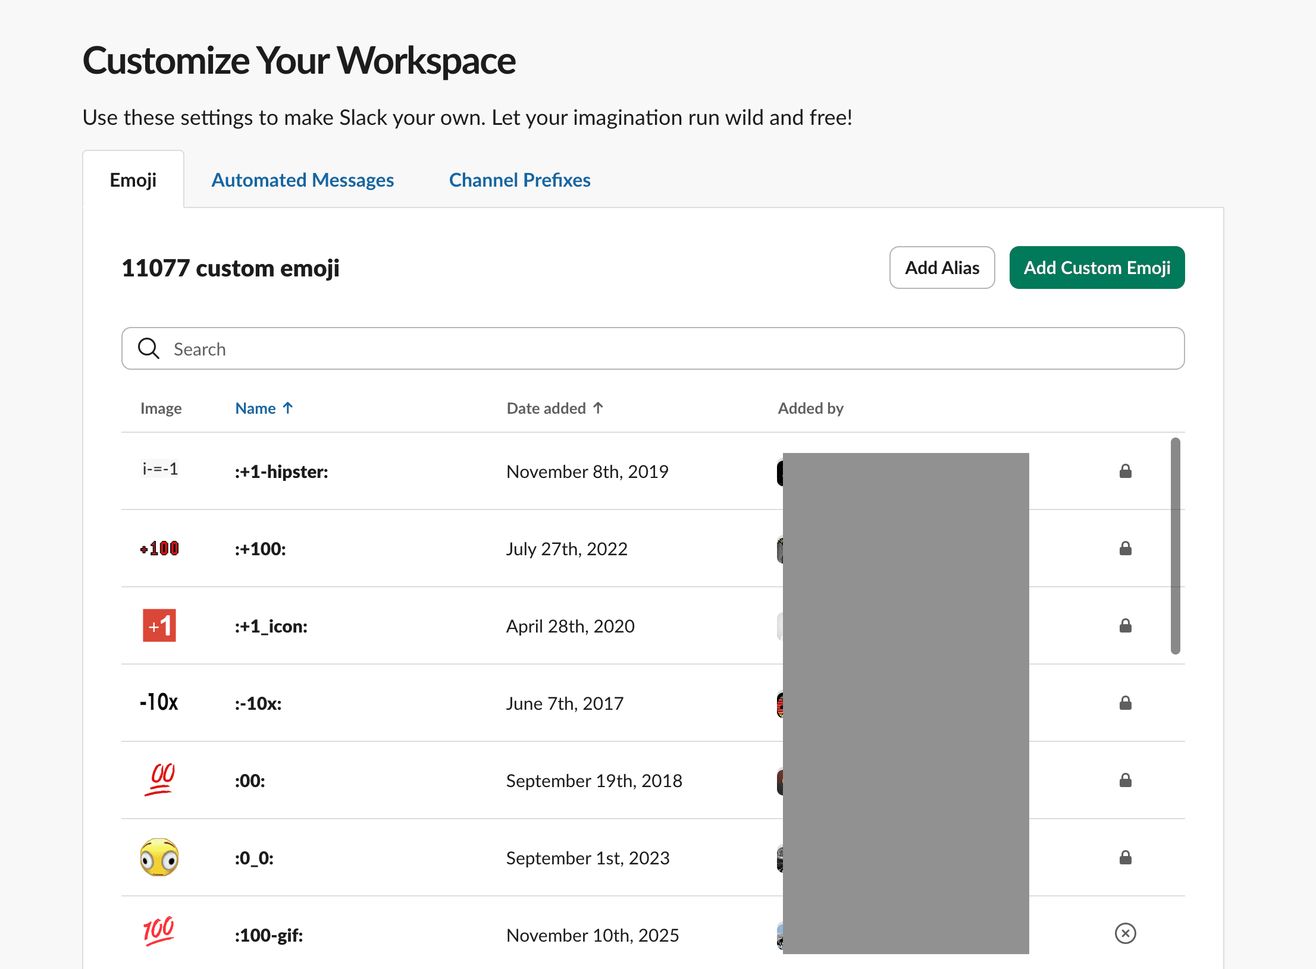Click the date July 27th, 2022
Viewport: 1316px width, 969px height.
click(x=566, y=549)
